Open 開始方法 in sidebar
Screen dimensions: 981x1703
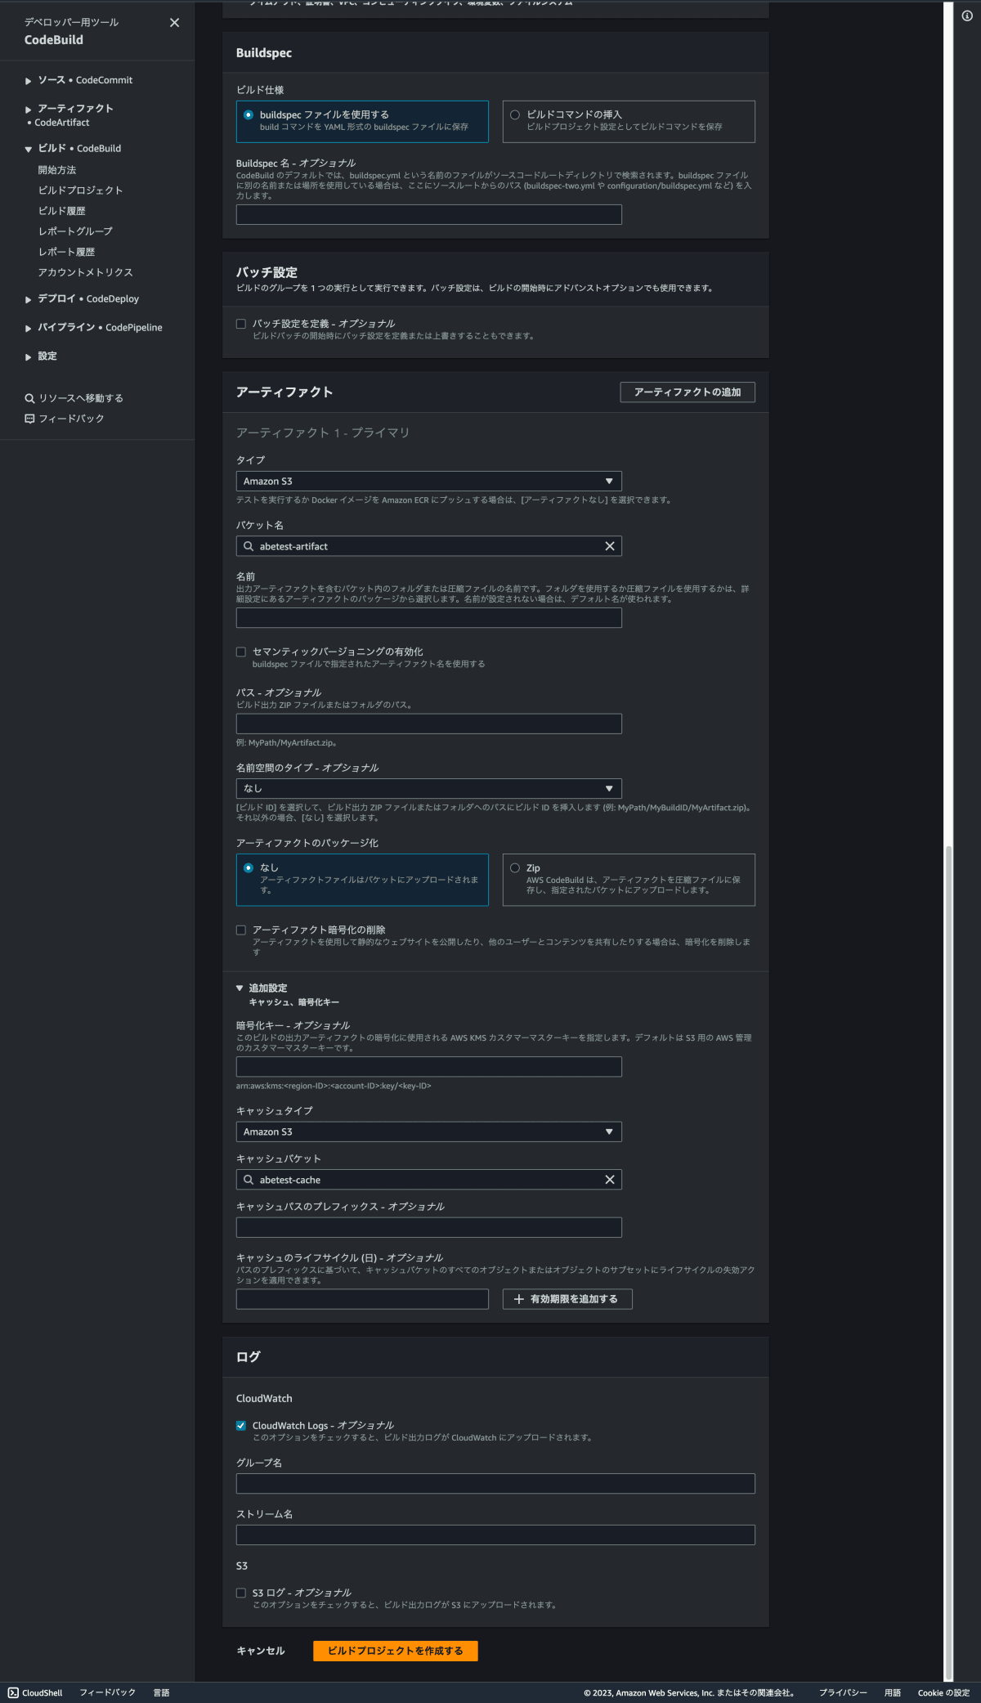pos(57,170)
